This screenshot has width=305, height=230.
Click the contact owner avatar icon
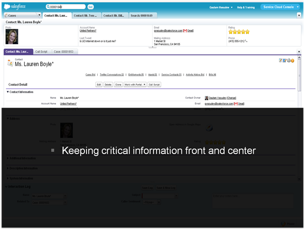pos(206,98)
